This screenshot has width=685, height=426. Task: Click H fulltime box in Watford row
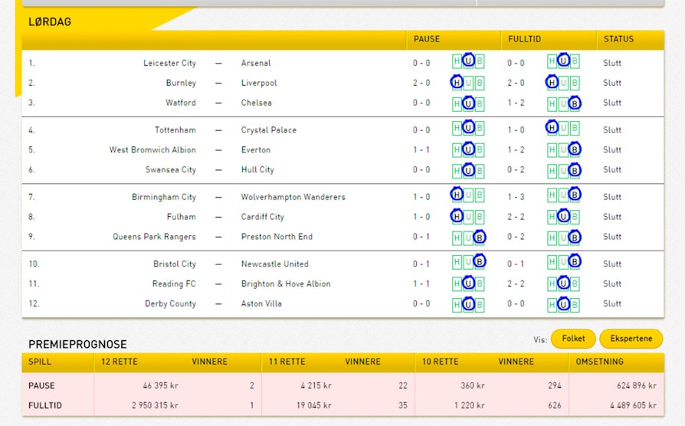552,104
